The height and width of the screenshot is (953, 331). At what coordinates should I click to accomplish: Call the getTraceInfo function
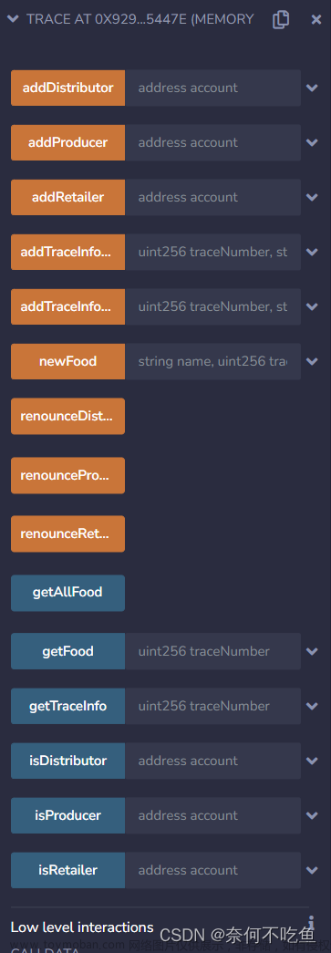point(68,706)
